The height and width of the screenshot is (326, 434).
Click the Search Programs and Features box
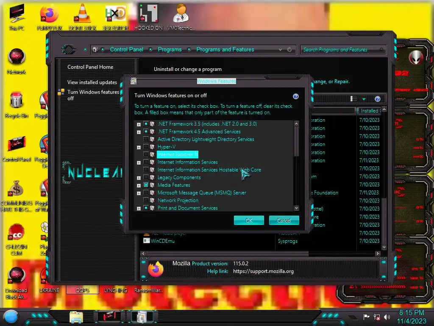tap(342, 49)
